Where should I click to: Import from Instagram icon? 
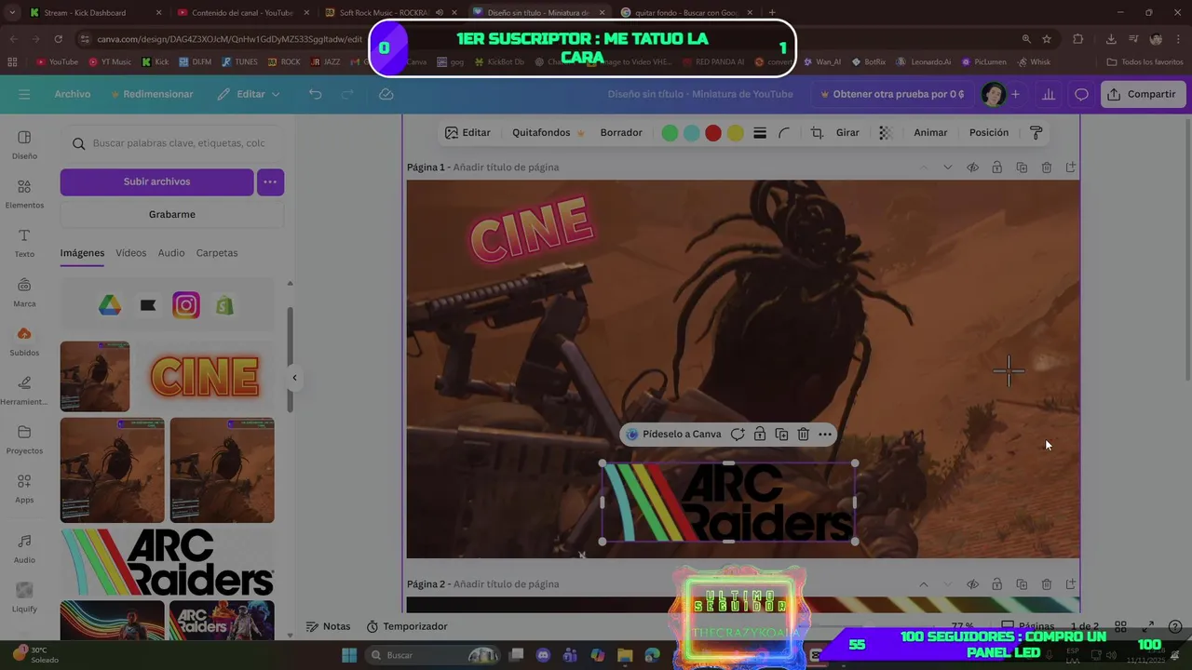186,305
